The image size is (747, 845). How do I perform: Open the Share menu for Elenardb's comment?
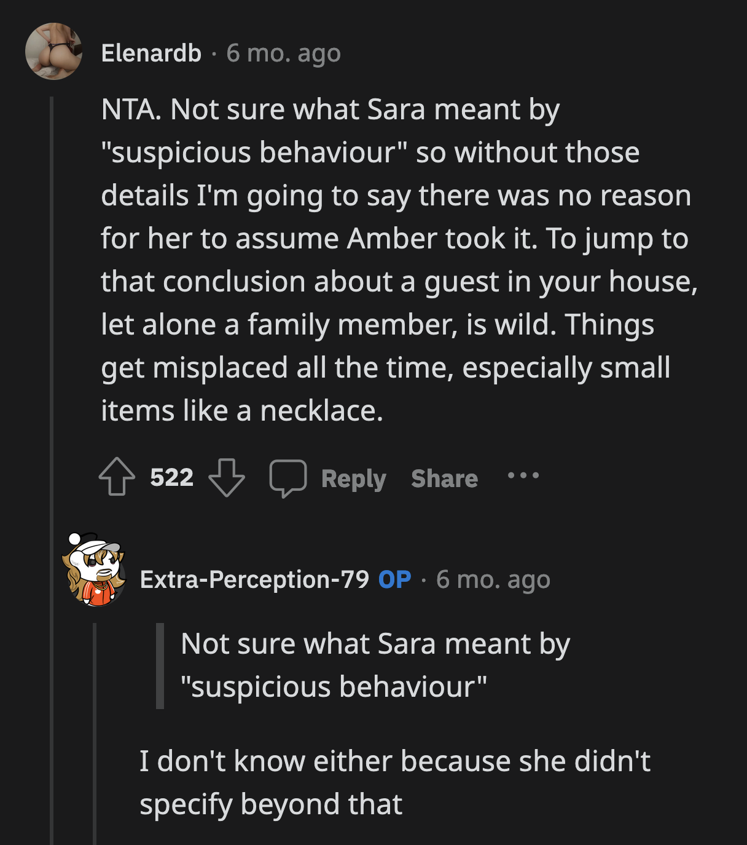[445, 478]
